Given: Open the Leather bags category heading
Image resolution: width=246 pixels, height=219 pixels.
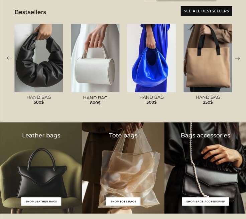Looking at the screenshot, I should click(41, 135).
